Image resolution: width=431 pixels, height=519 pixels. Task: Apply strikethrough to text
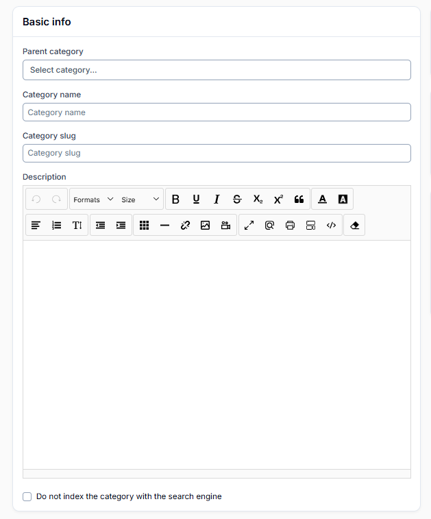(237, 200)
